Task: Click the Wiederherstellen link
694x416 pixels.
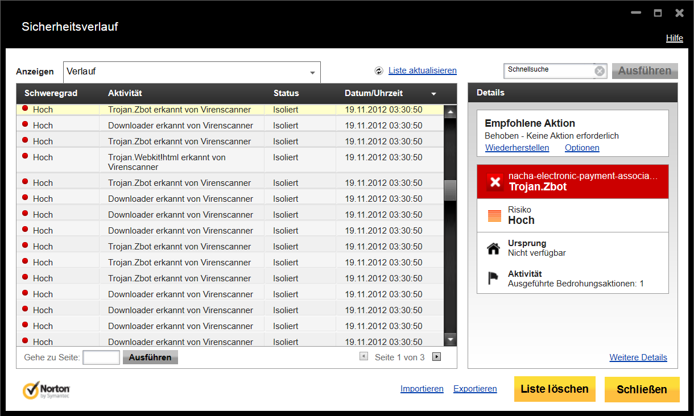Action: click(x=517, y=148)
